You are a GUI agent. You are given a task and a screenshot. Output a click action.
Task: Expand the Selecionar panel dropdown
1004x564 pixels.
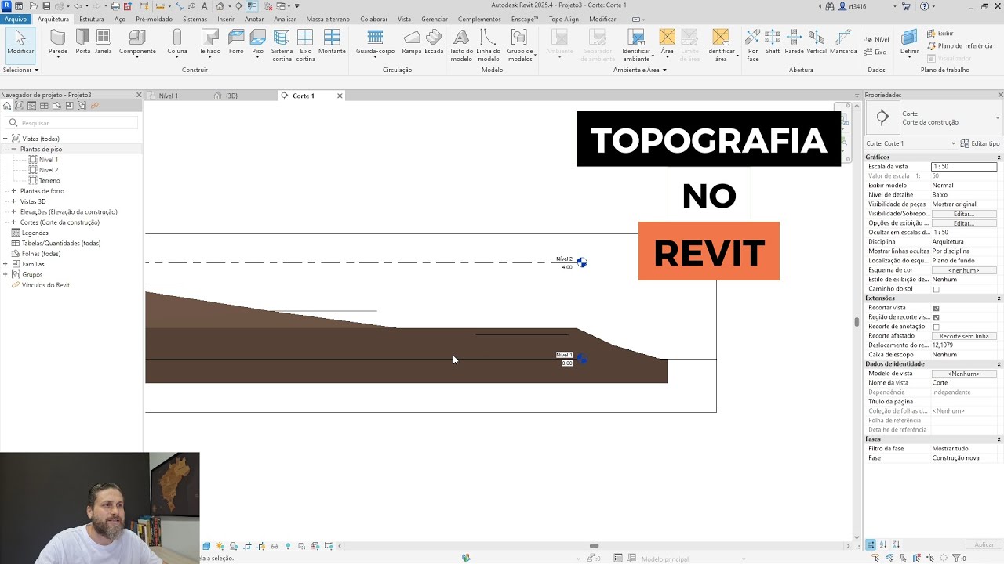click(x=20, y=70)
